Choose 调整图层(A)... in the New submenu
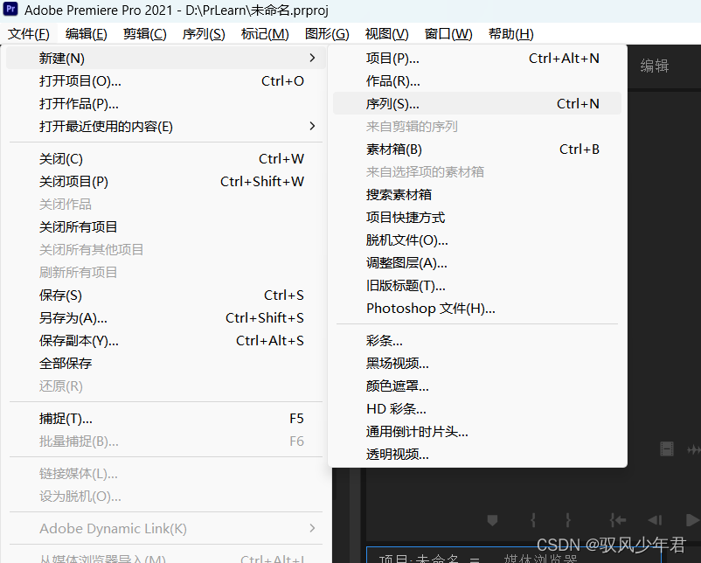 [x=477, y=263]
